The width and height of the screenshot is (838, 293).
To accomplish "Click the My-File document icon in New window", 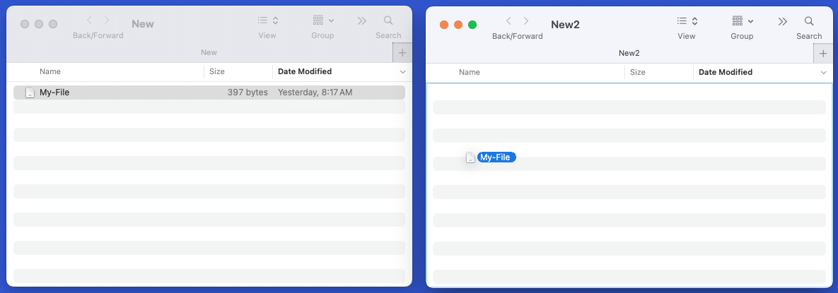I will coord(30,92).
